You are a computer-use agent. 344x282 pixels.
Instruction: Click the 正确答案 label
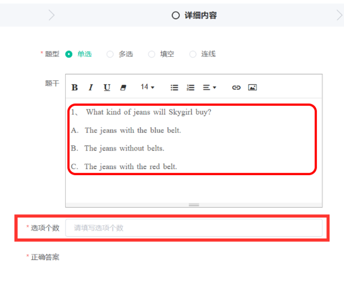pyautogui.click(x=45, y=257)
